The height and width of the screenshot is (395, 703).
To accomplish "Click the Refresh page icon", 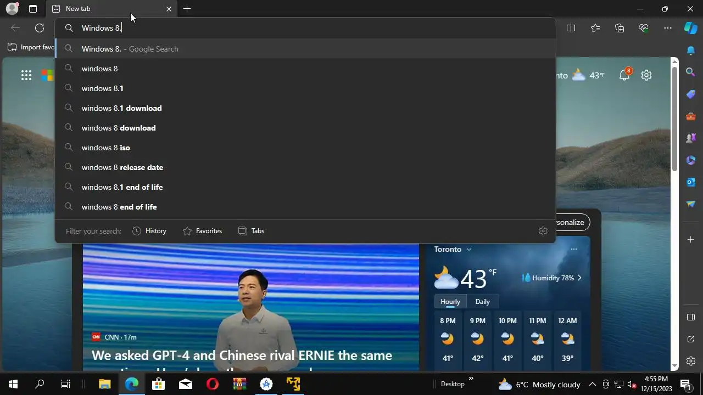I will click(40, 28).
